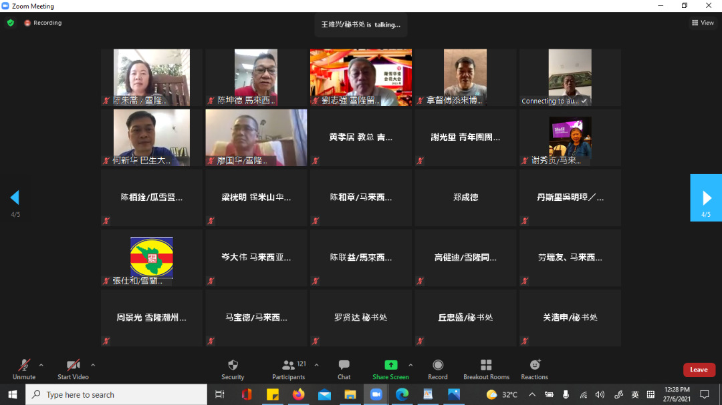722x405 pixels.
Task: Open the Chat panel
Action: (344, 366)
